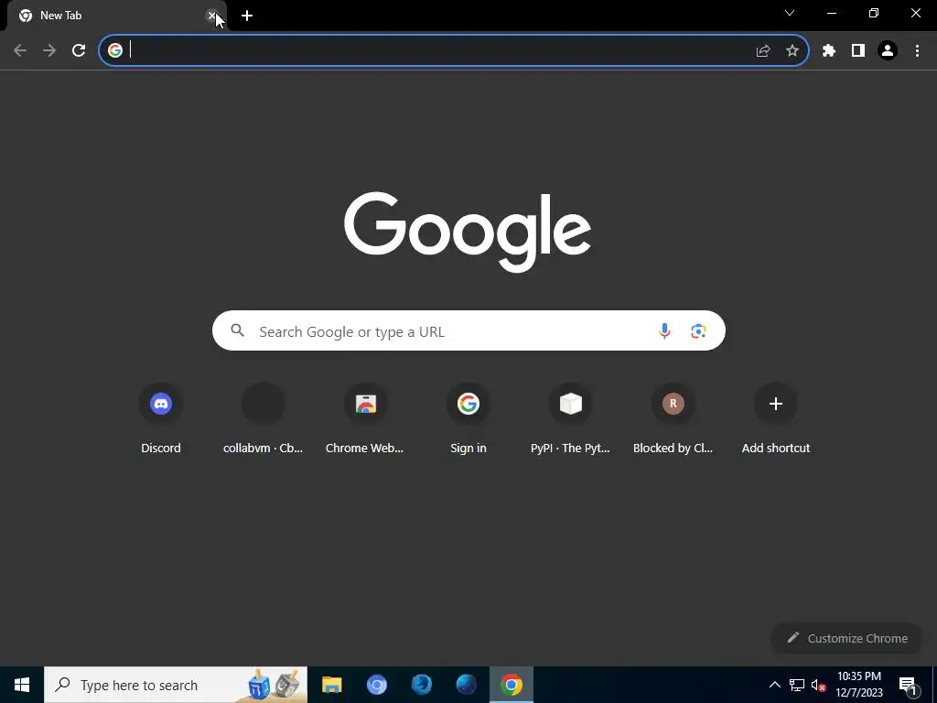
Task: Open the Windows Start menu
Action: pos(22,685)
